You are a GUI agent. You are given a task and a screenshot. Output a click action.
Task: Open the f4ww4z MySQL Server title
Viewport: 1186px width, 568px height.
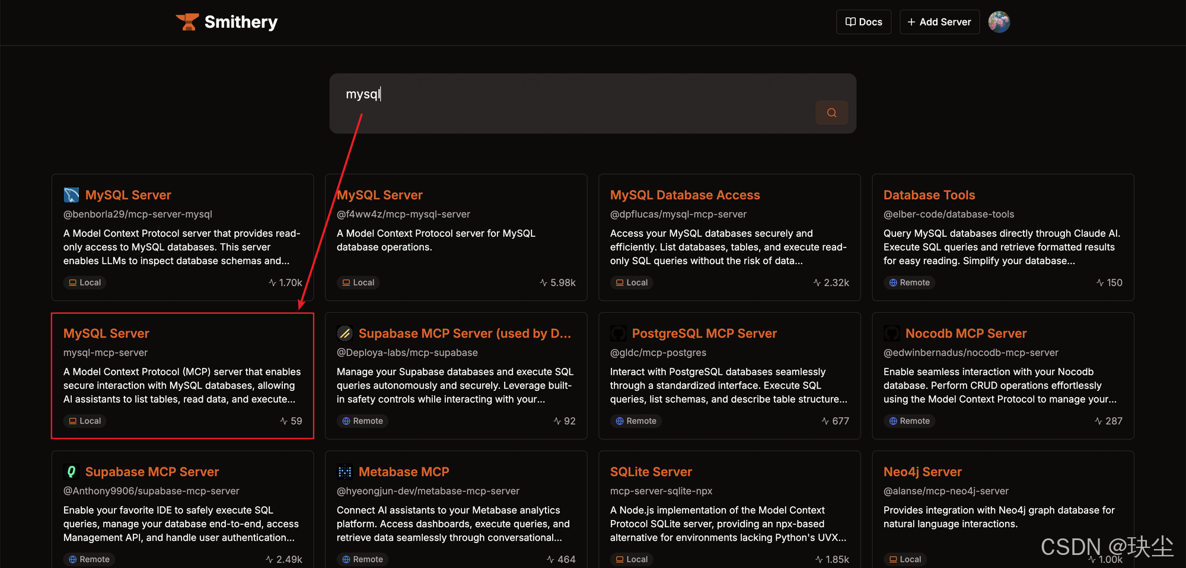pos(380,195)
